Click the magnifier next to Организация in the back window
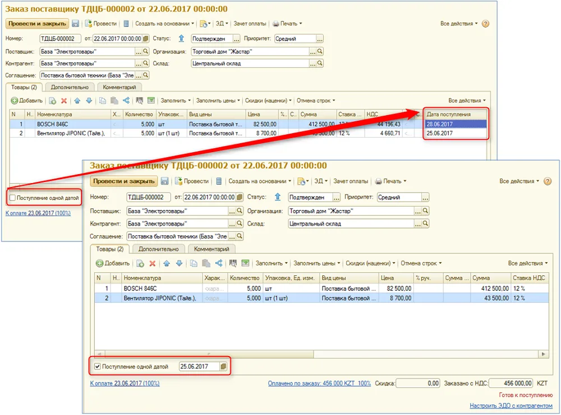561x415 pixels. (x=320, y=52)
